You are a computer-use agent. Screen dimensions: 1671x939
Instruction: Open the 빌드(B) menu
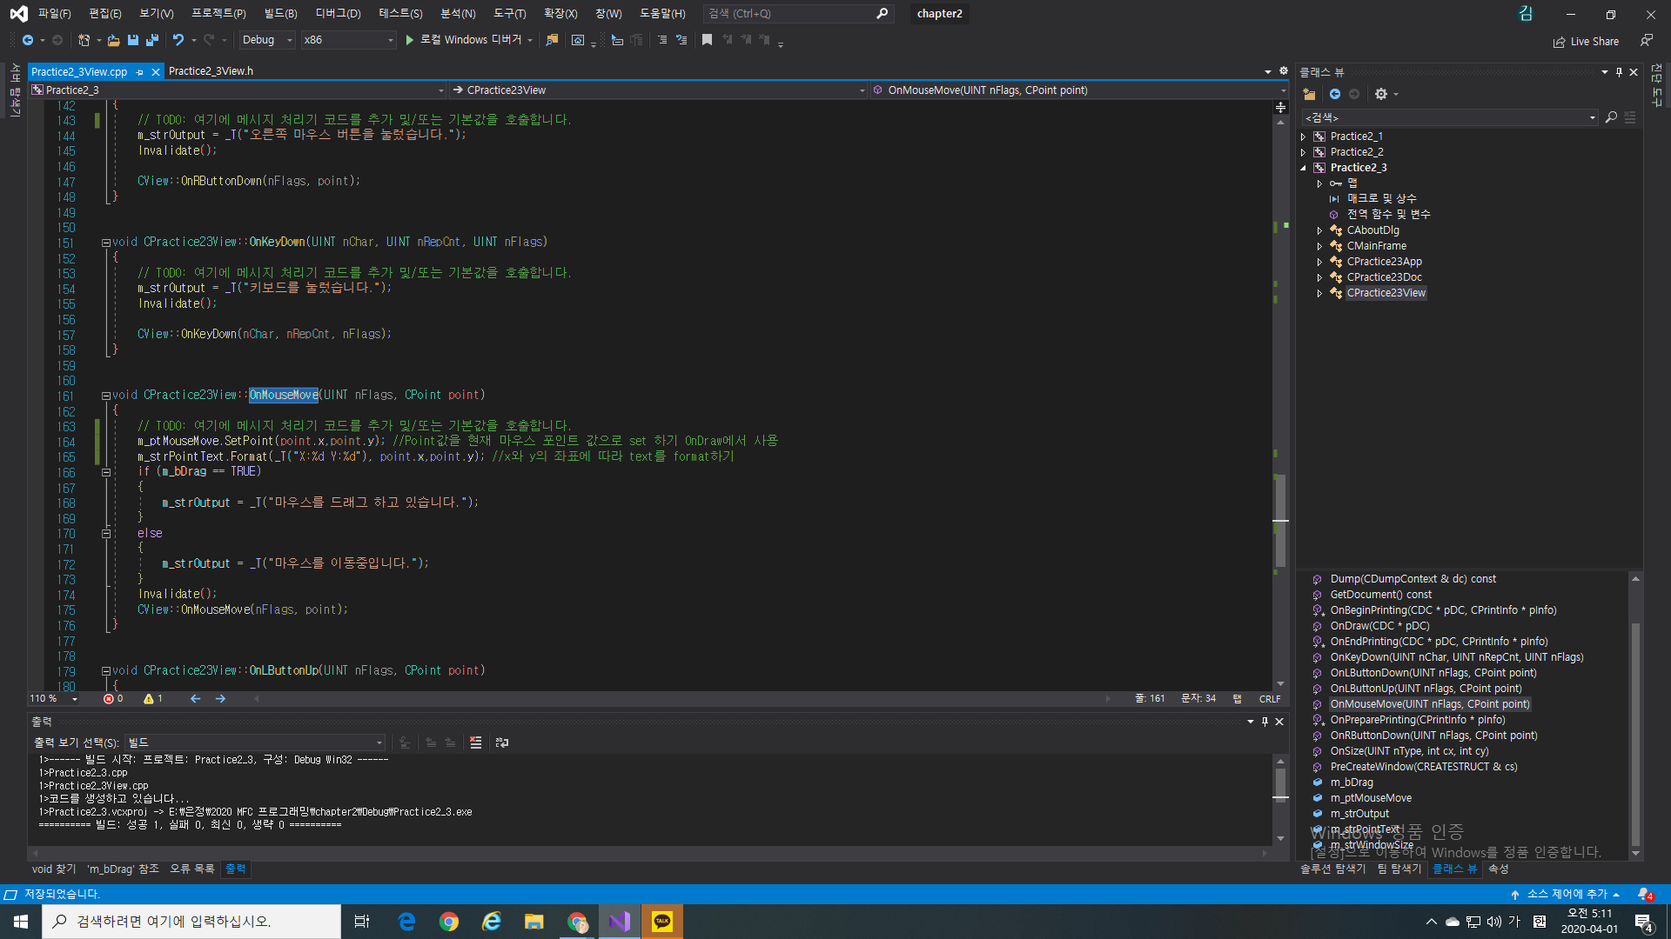click(x=280, y=13)
